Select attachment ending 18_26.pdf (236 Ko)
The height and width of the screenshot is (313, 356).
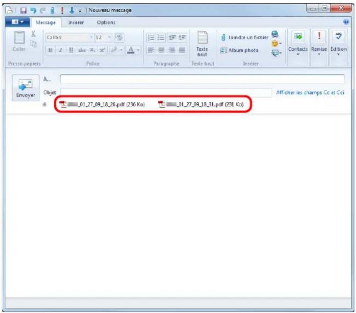pyautogui.click(x=102, y=104)
